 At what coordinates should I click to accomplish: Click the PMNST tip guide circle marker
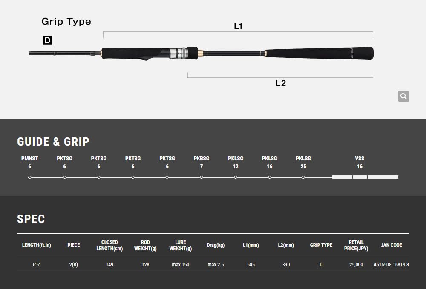30,177
